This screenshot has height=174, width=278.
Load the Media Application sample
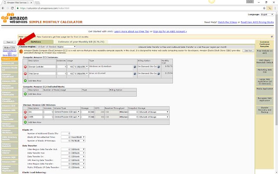(265, 91)
